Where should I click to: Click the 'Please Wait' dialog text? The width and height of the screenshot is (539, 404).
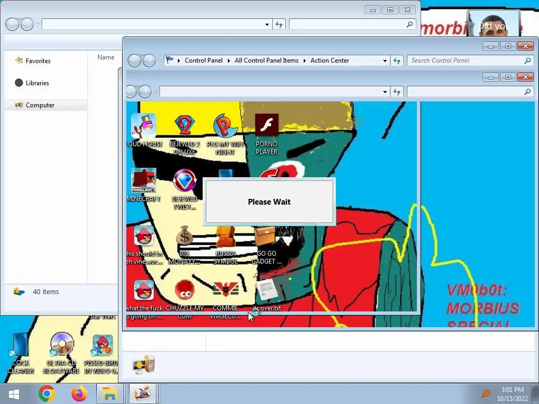pyautogui.click(x=269, y=201)
